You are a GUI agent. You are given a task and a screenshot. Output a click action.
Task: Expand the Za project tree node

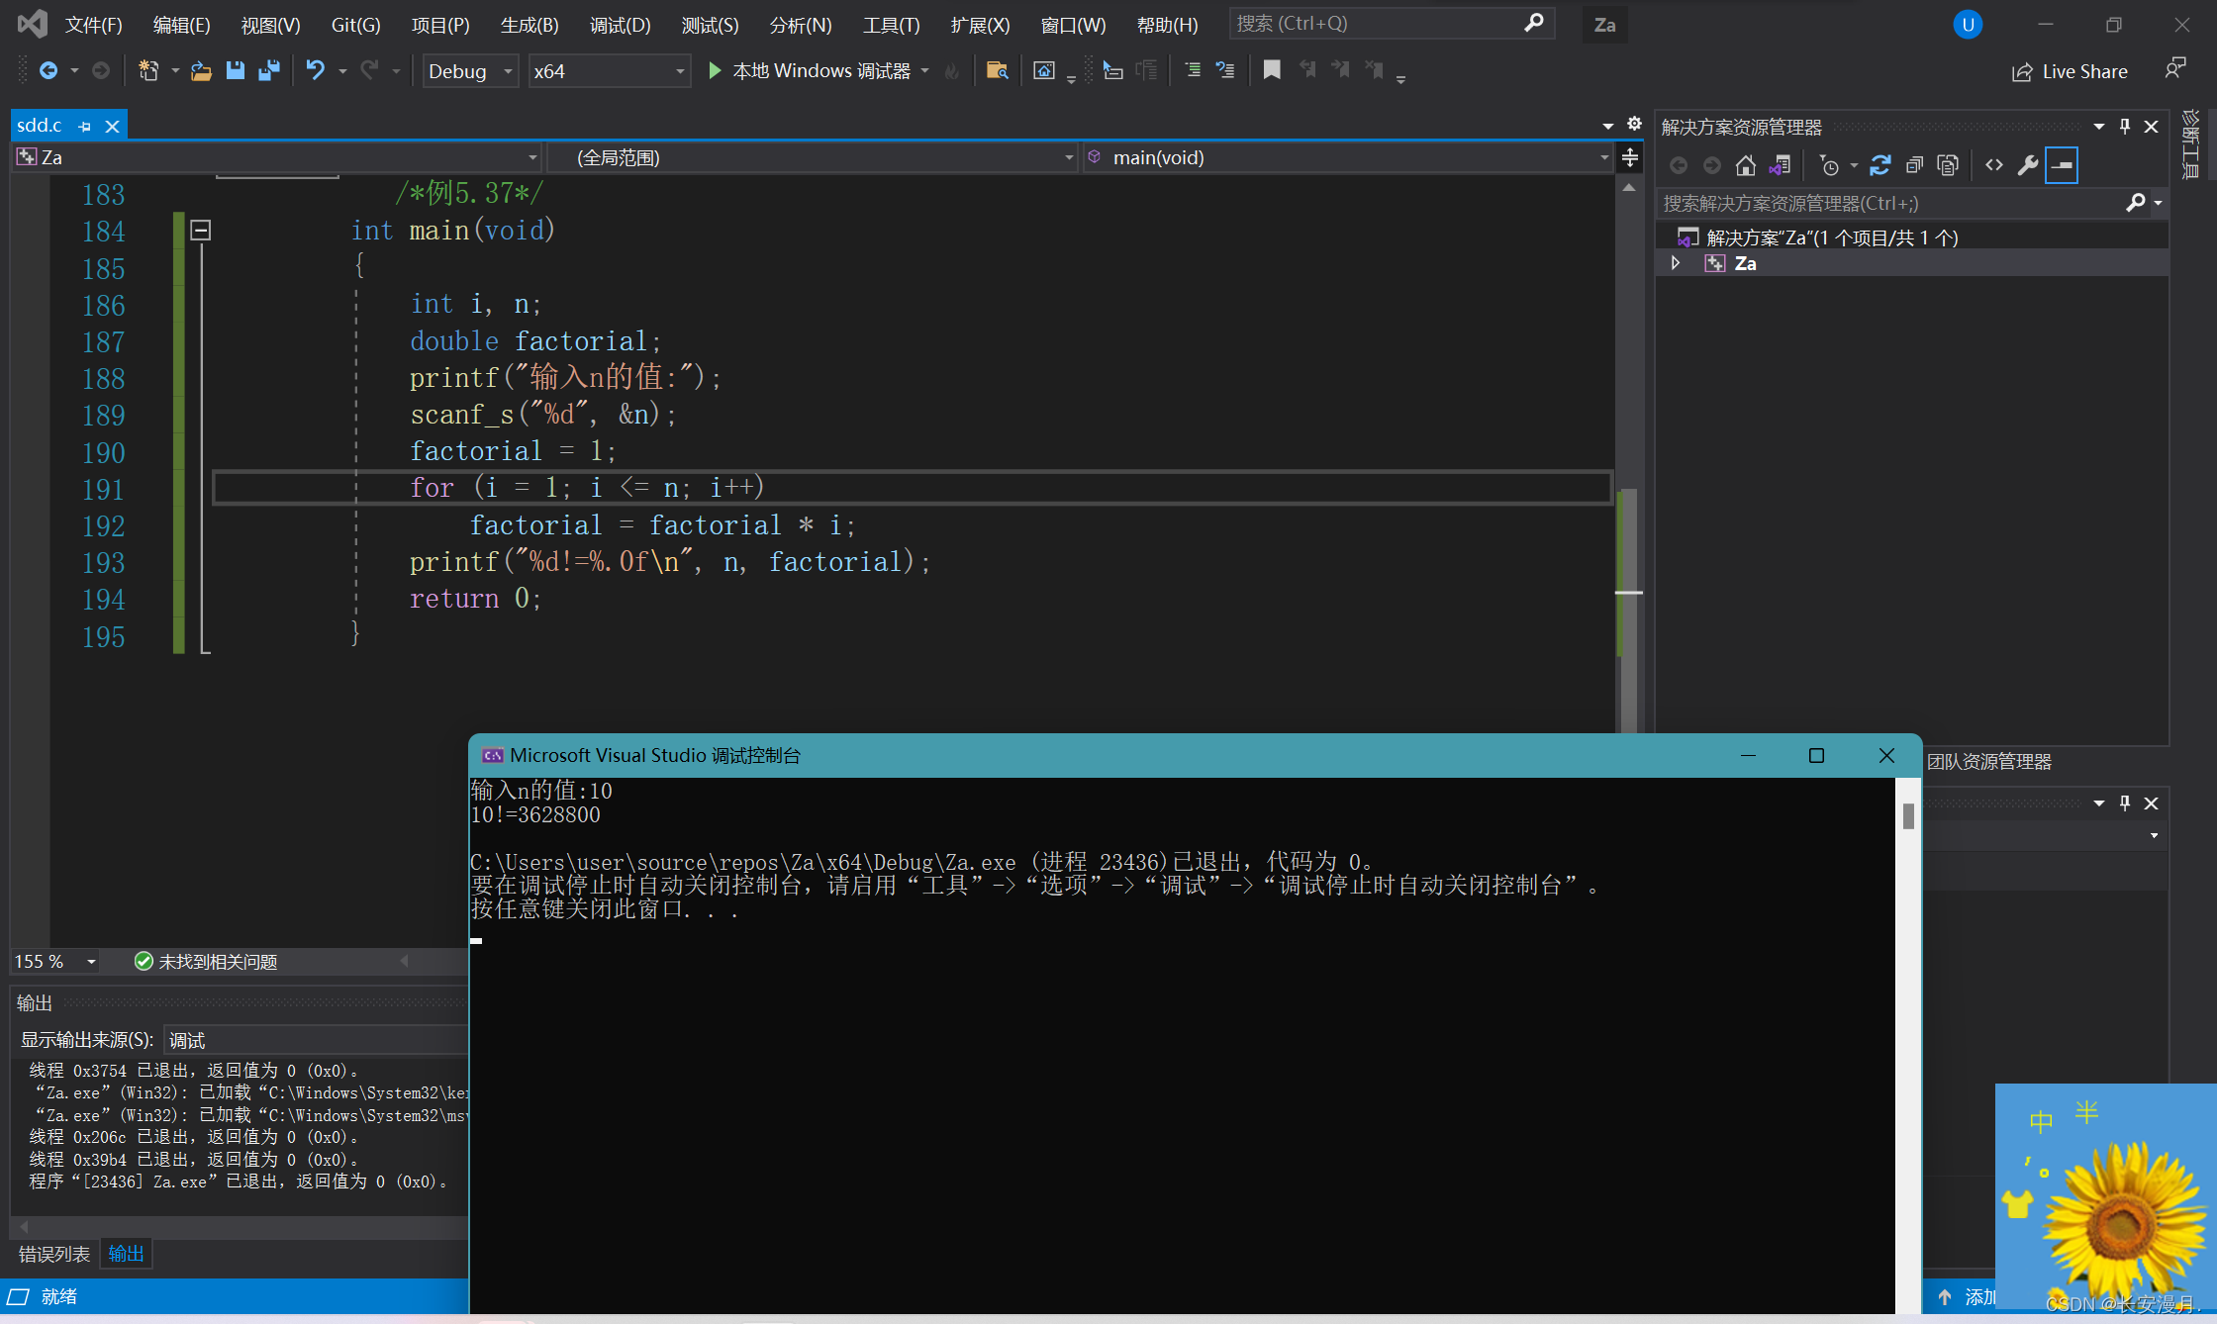coord(1676,263)
